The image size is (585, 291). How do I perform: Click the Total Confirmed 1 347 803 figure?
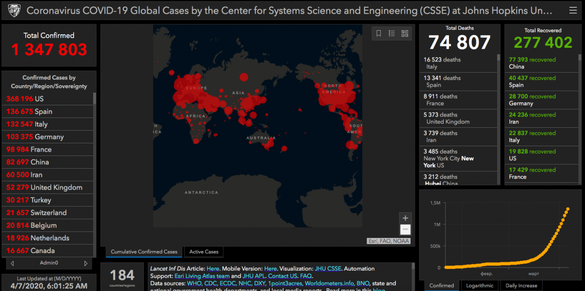[49, 49]
